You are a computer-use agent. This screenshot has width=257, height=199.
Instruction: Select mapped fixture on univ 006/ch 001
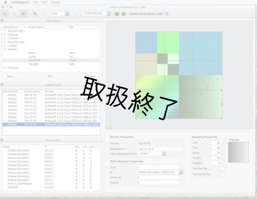[x=51, y=117]
